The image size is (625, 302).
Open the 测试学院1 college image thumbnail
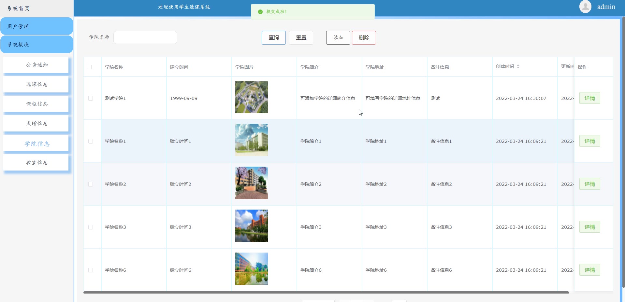tap(251, 97)
